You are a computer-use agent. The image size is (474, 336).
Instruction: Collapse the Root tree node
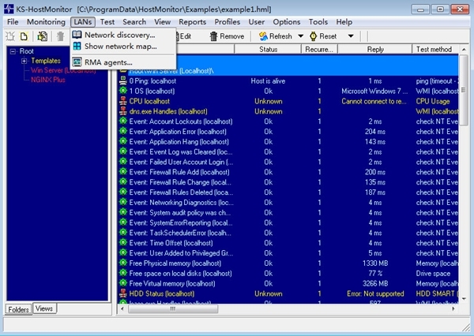tap(13, 51)
